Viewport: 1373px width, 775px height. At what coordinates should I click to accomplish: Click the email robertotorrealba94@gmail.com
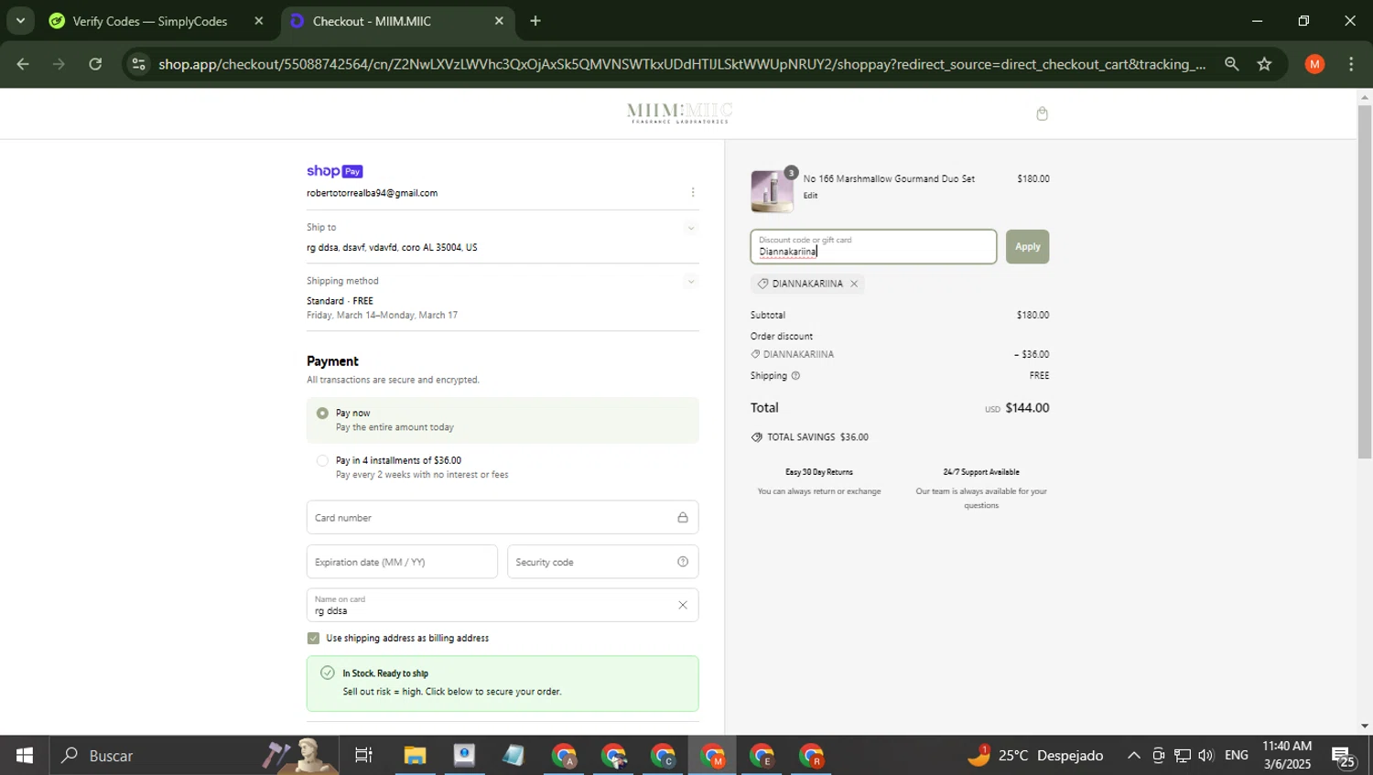(x=372, y=193)
